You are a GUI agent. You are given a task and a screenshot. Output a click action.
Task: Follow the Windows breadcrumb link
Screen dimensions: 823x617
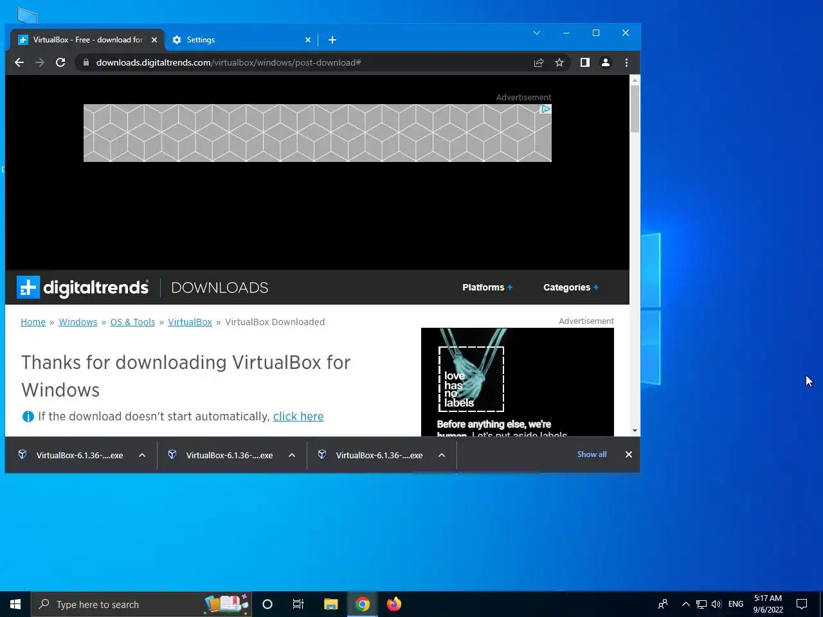pos(78,322)
